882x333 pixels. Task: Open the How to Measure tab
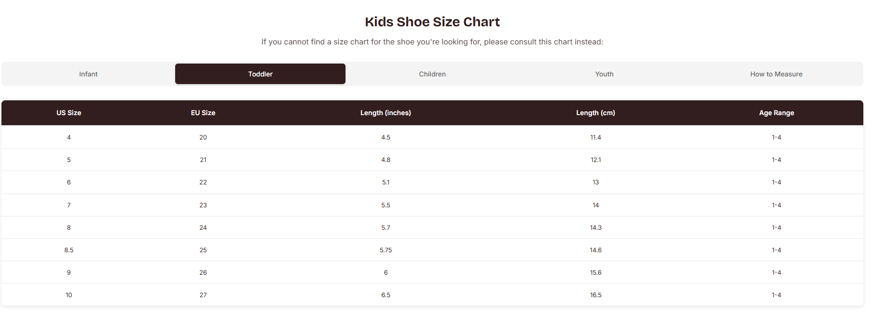pos(776,74)
